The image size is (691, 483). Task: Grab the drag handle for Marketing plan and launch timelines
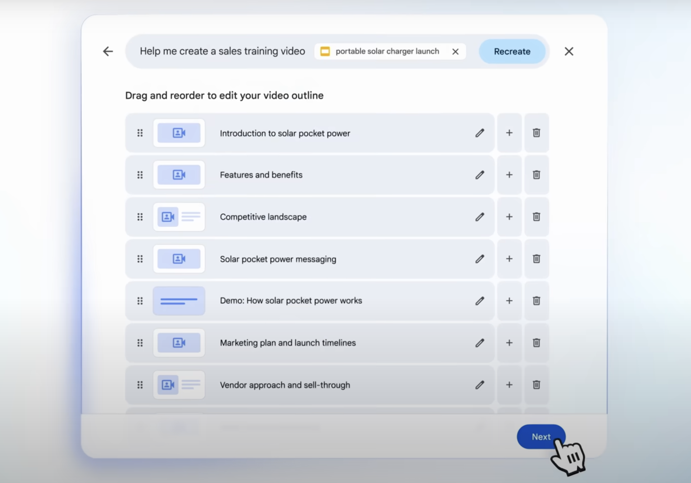click(x=140, y=343)
